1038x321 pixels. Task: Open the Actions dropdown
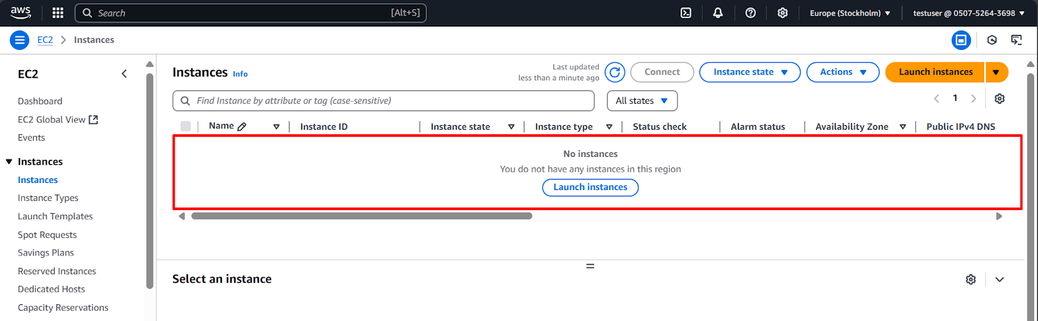coord(843,72)
